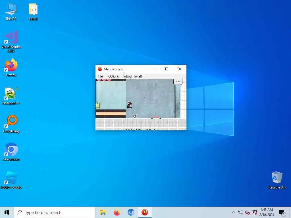
Task: Open the clock showing 4:43 AM
Action: point(267,212)
